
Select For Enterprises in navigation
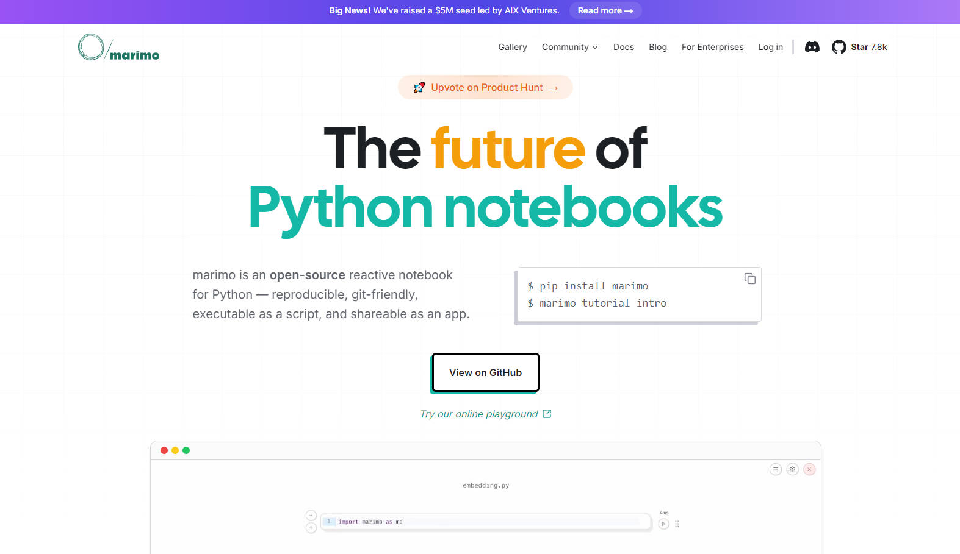712,47
